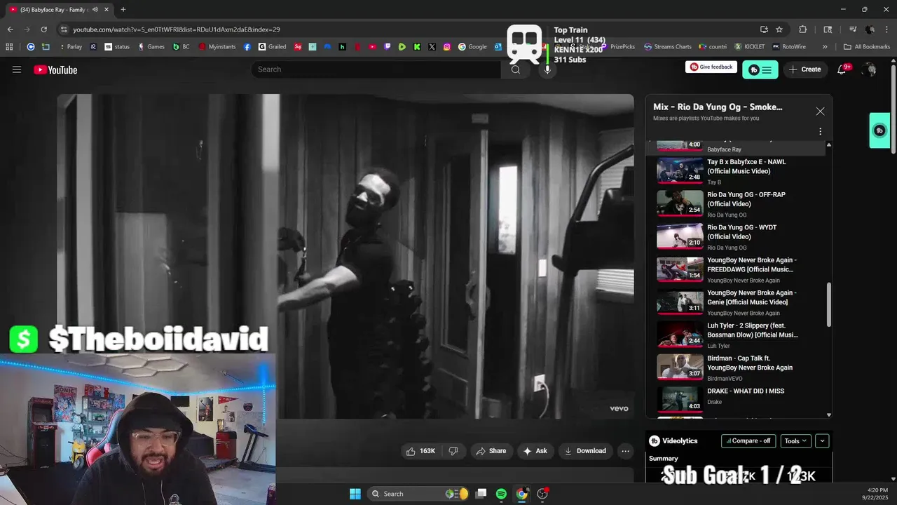
Task: Reload the page
Action: pyautogui.click(x=43, y=29)
